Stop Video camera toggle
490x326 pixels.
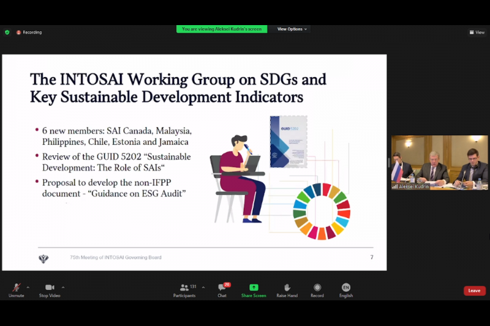pos(49,290)
